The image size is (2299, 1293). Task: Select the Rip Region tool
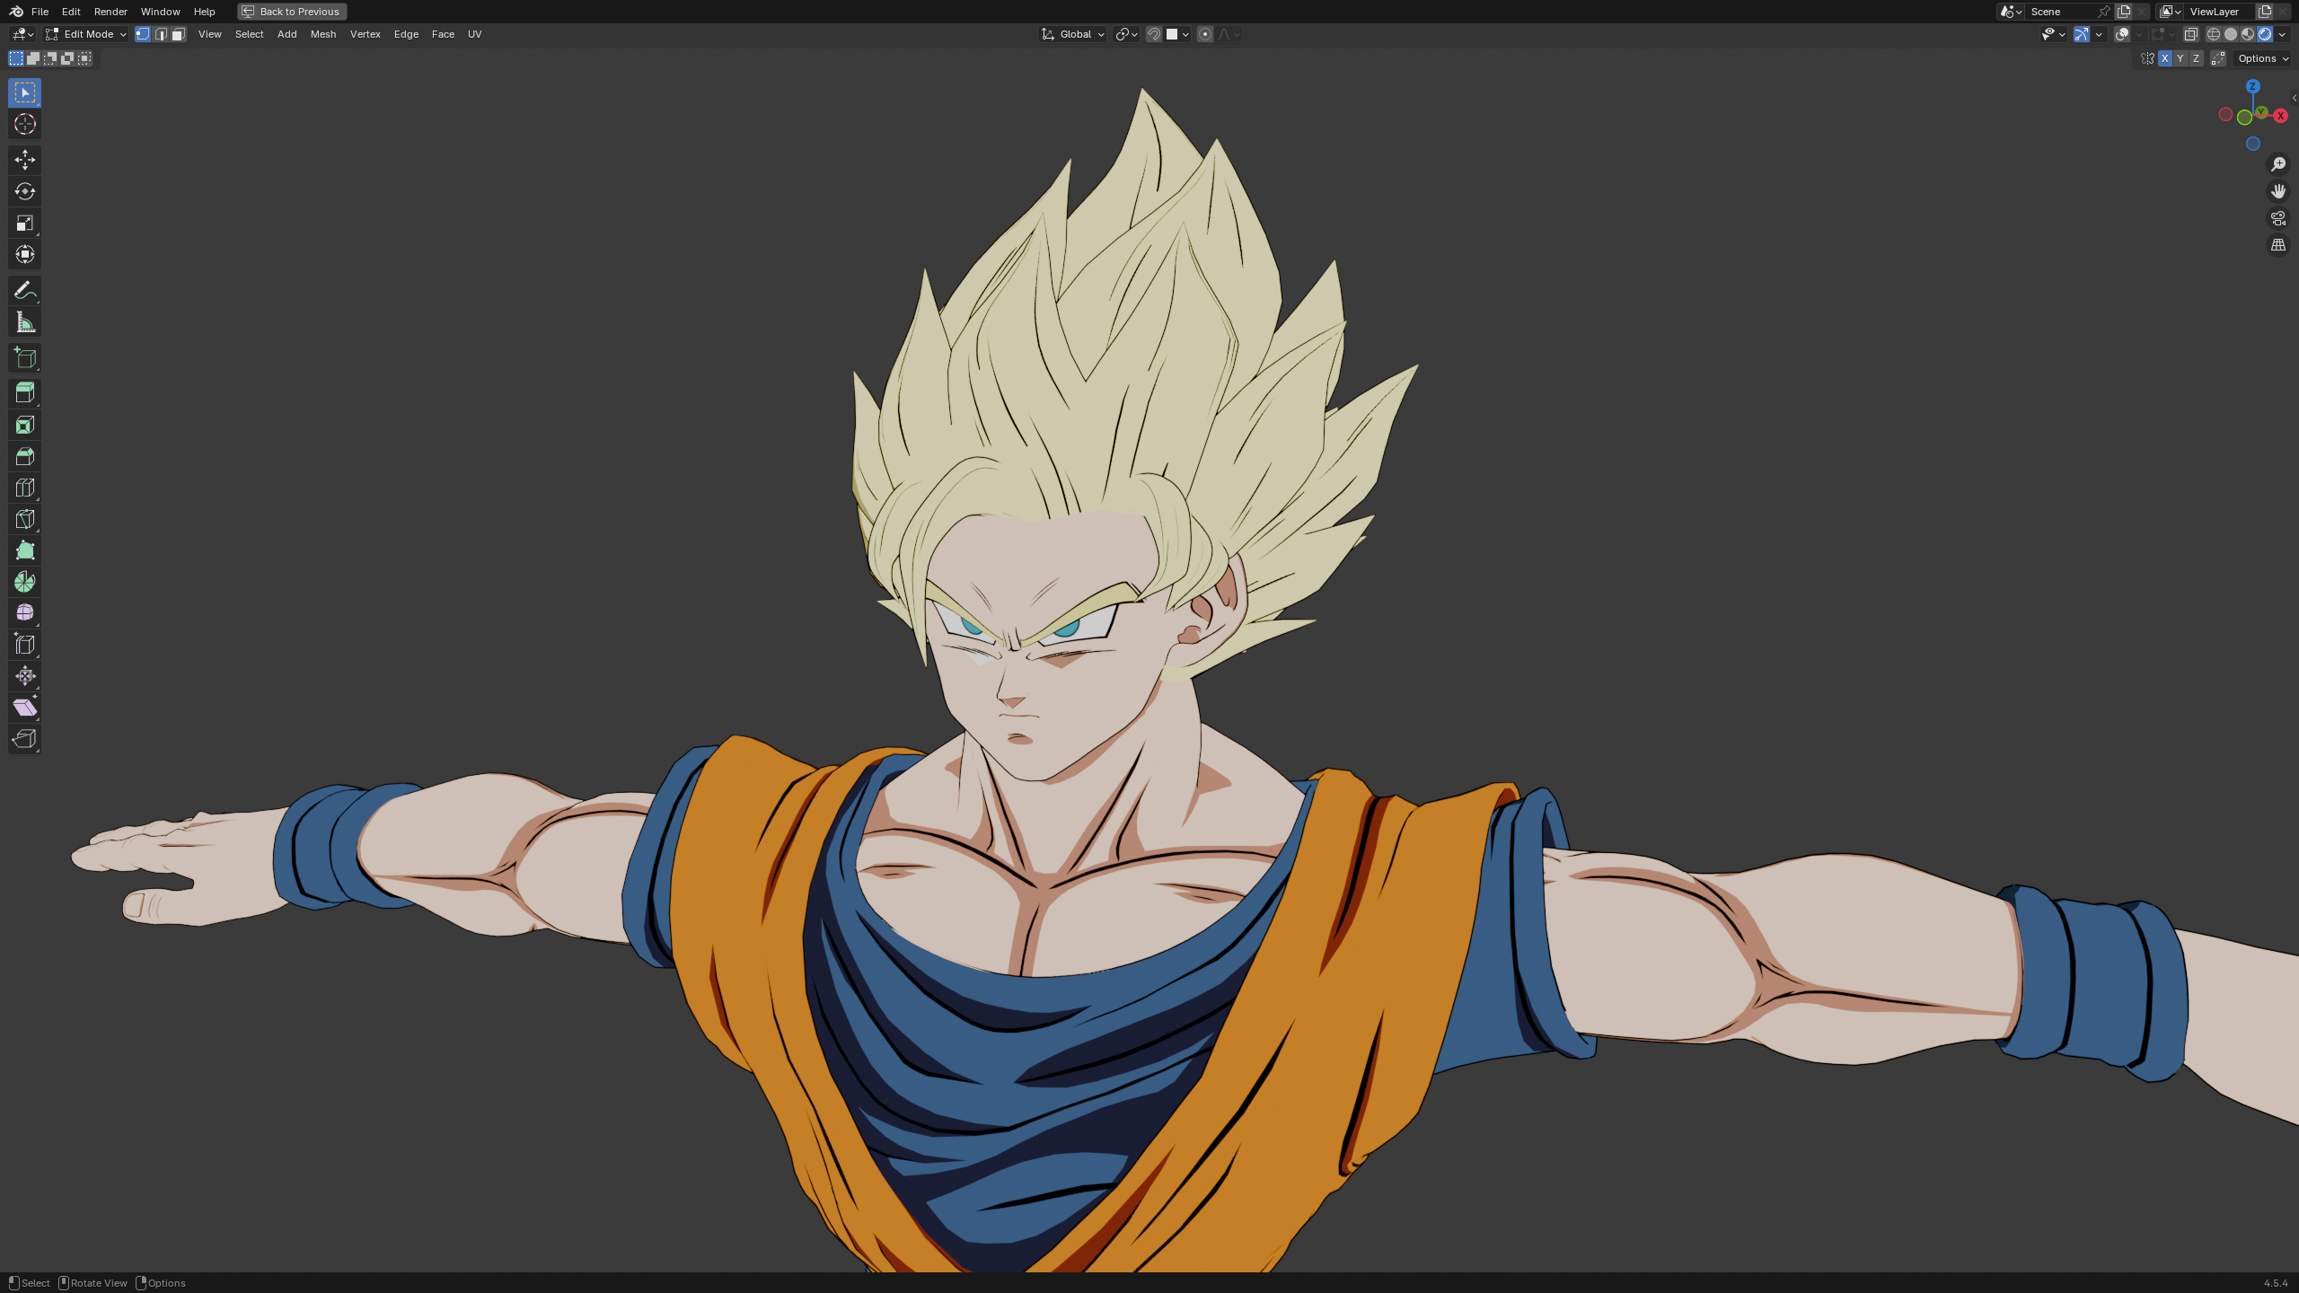(25, 739)
